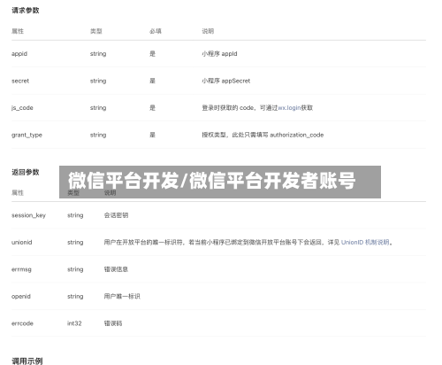Select the 是 cell in grant_type row
Viewport: 442px width, 365px height.
pyautogui.click(x=152, y=135)
